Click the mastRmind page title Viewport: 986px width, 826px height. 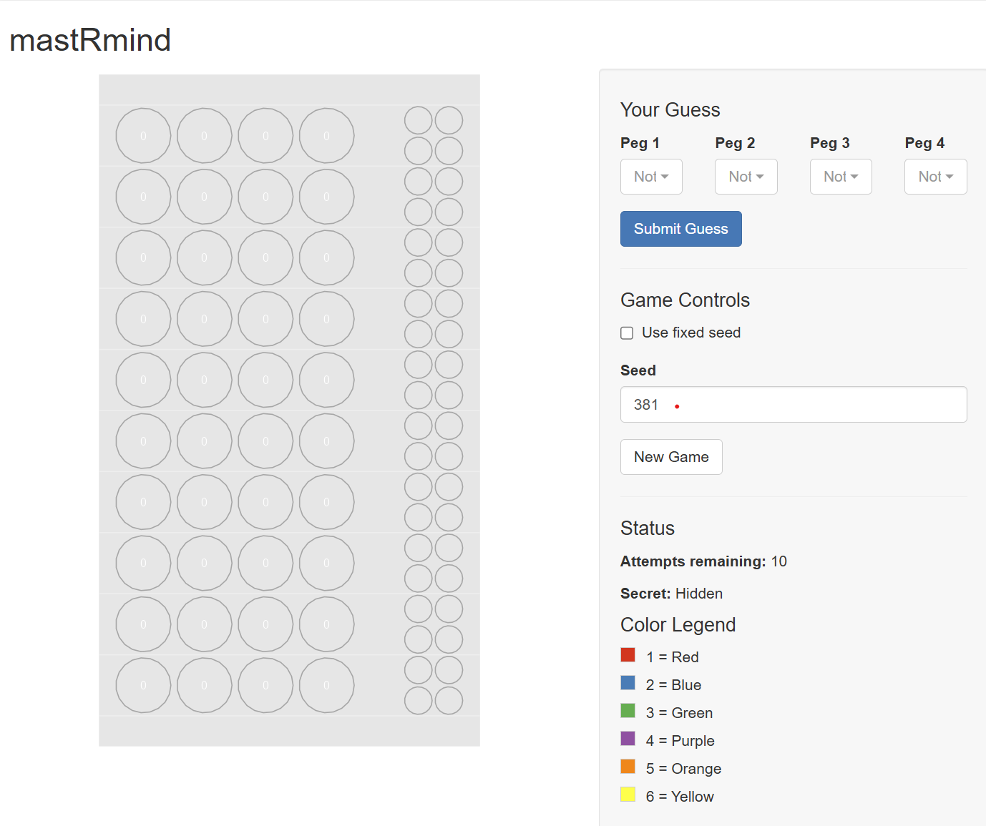coord(90,40)
